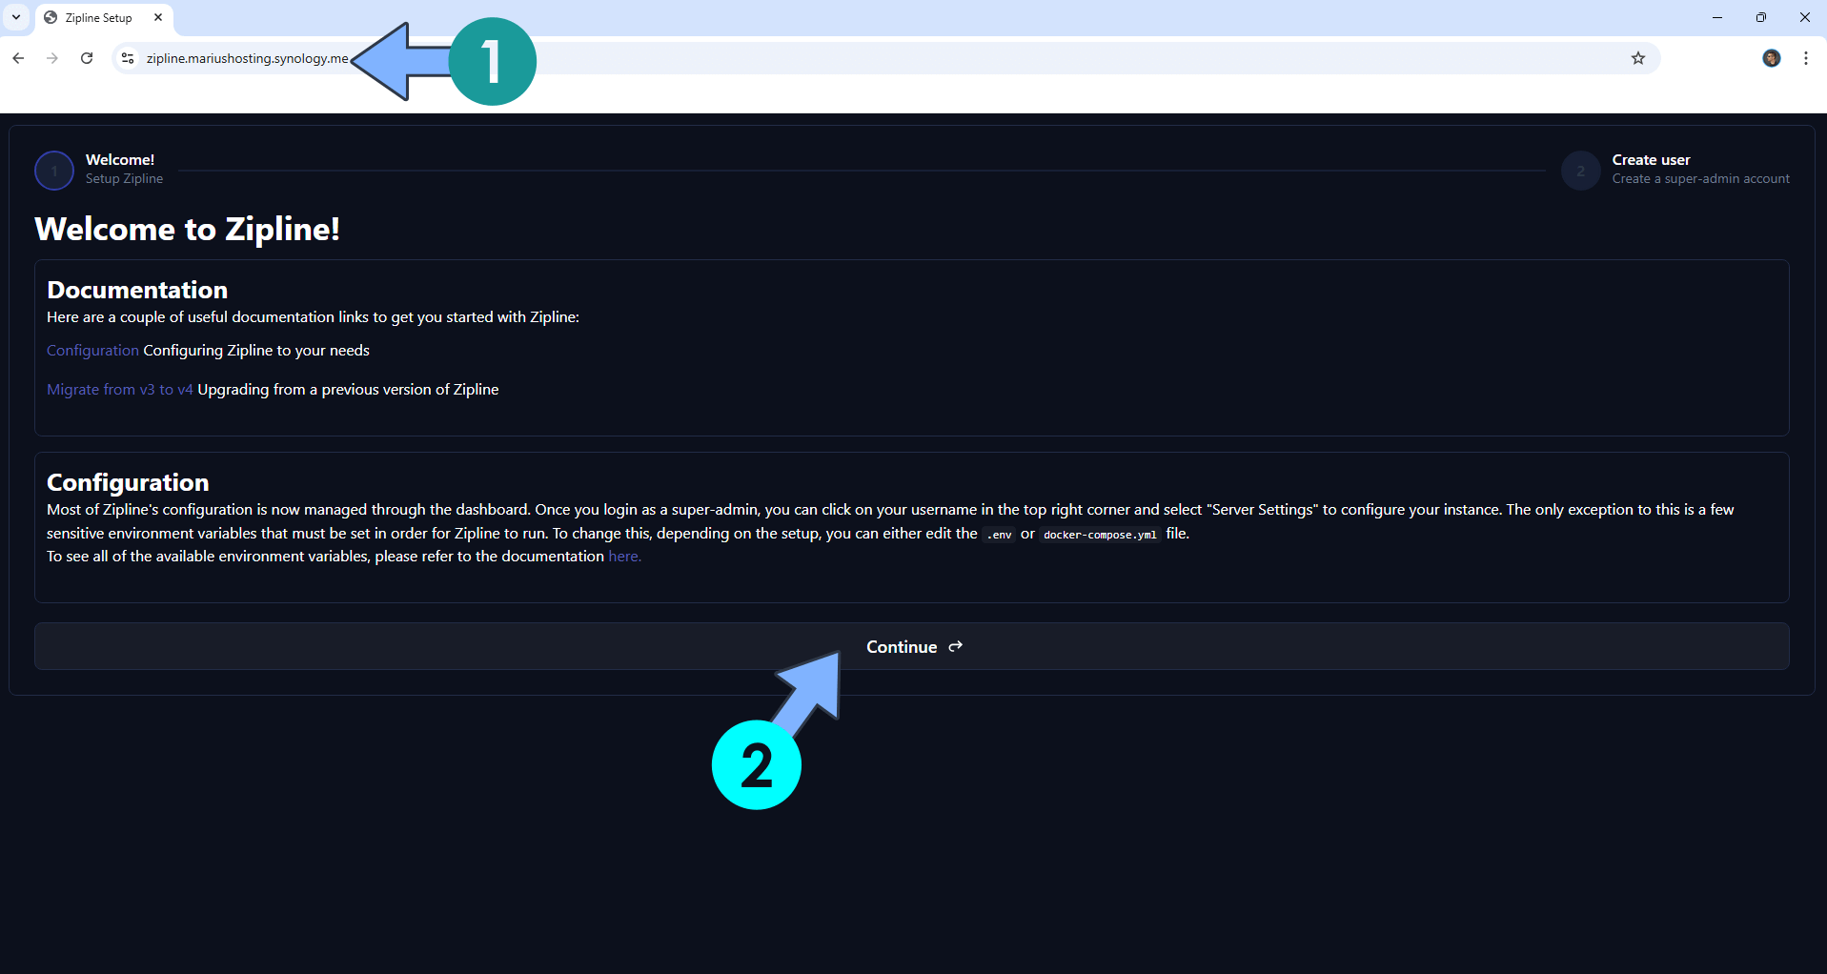
Task: Minimize the Chrome window
Action: click(x=1717, y=17)
